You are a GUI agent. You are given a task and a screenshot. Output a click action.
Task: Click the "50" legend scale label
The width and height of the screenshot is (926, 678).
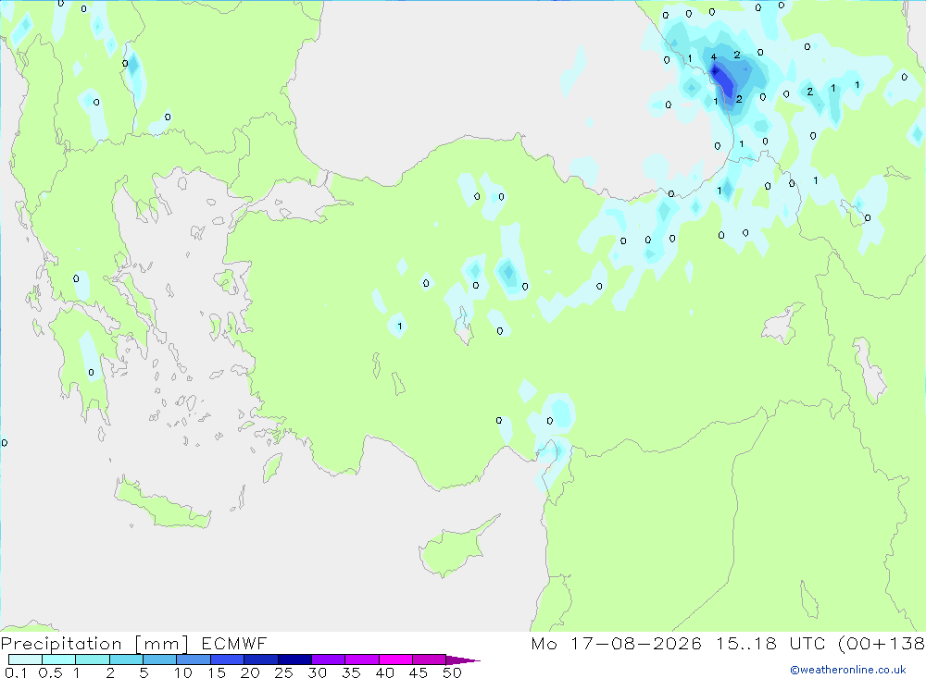coord(452,672)
